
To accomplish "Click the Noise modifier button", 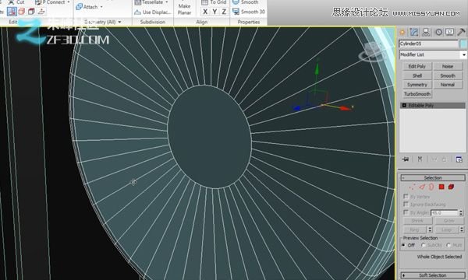I will [448, 66].
